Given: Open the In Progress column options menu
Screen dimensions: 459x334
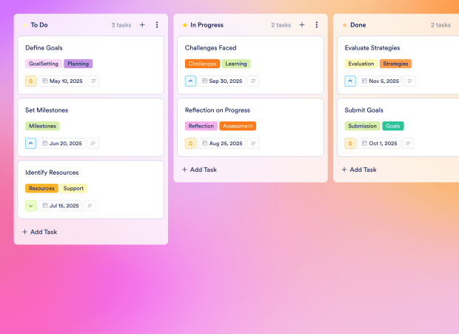Looking at the screenshot, I should (316, 25).
